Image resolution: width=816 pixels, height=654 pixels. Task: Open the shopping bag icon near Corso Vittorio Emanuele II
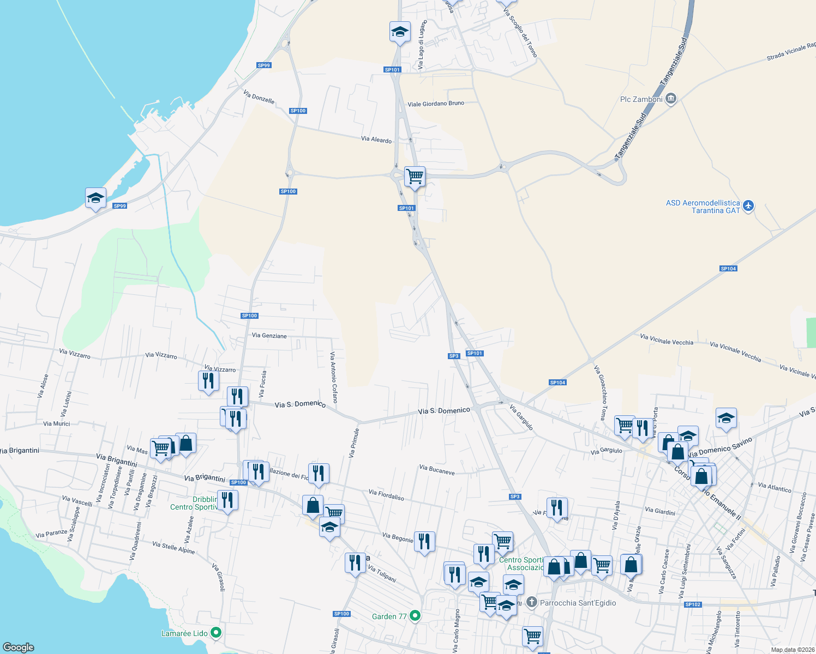pyautogui.click(x=703, y=476)
